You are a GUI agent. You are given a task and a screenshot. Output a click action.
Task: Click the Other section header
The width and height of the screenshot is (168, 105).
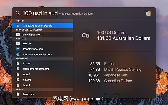pyautogui.click(x=19, y=90)
